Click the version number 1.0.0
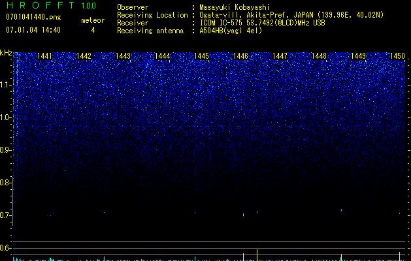The image size is (411, 261). (x=88, y=6)
